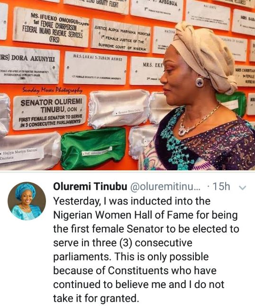Tap the Justice Aloma Maryama Mukhtar plaque
Viewport: 255px width, 306px height.
121,36
